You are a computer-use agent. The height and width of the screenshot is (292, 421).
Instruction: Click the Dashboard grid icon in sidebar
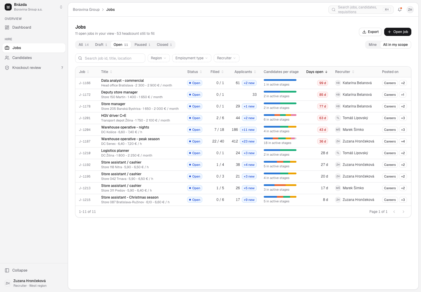coord(7,27)
